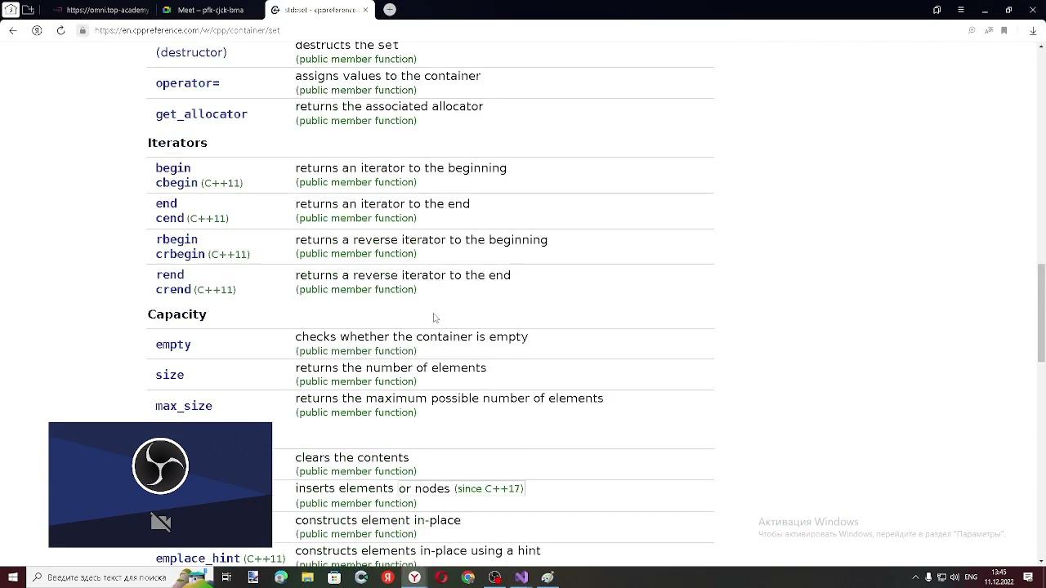Open the Windows Start menu
Screen dimensions: 1046x588
click(x=13, y=577)
